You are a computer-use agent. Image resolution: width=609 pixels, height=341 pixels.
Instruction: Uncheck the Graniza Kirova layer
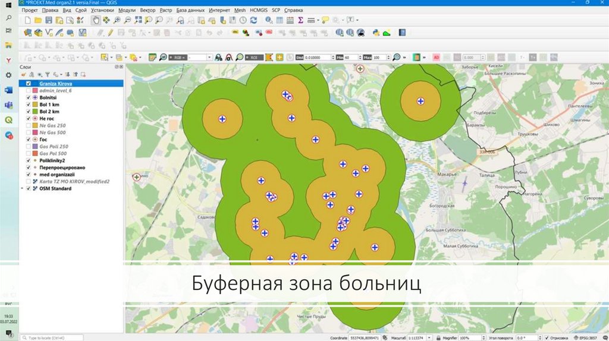[29, 83]
